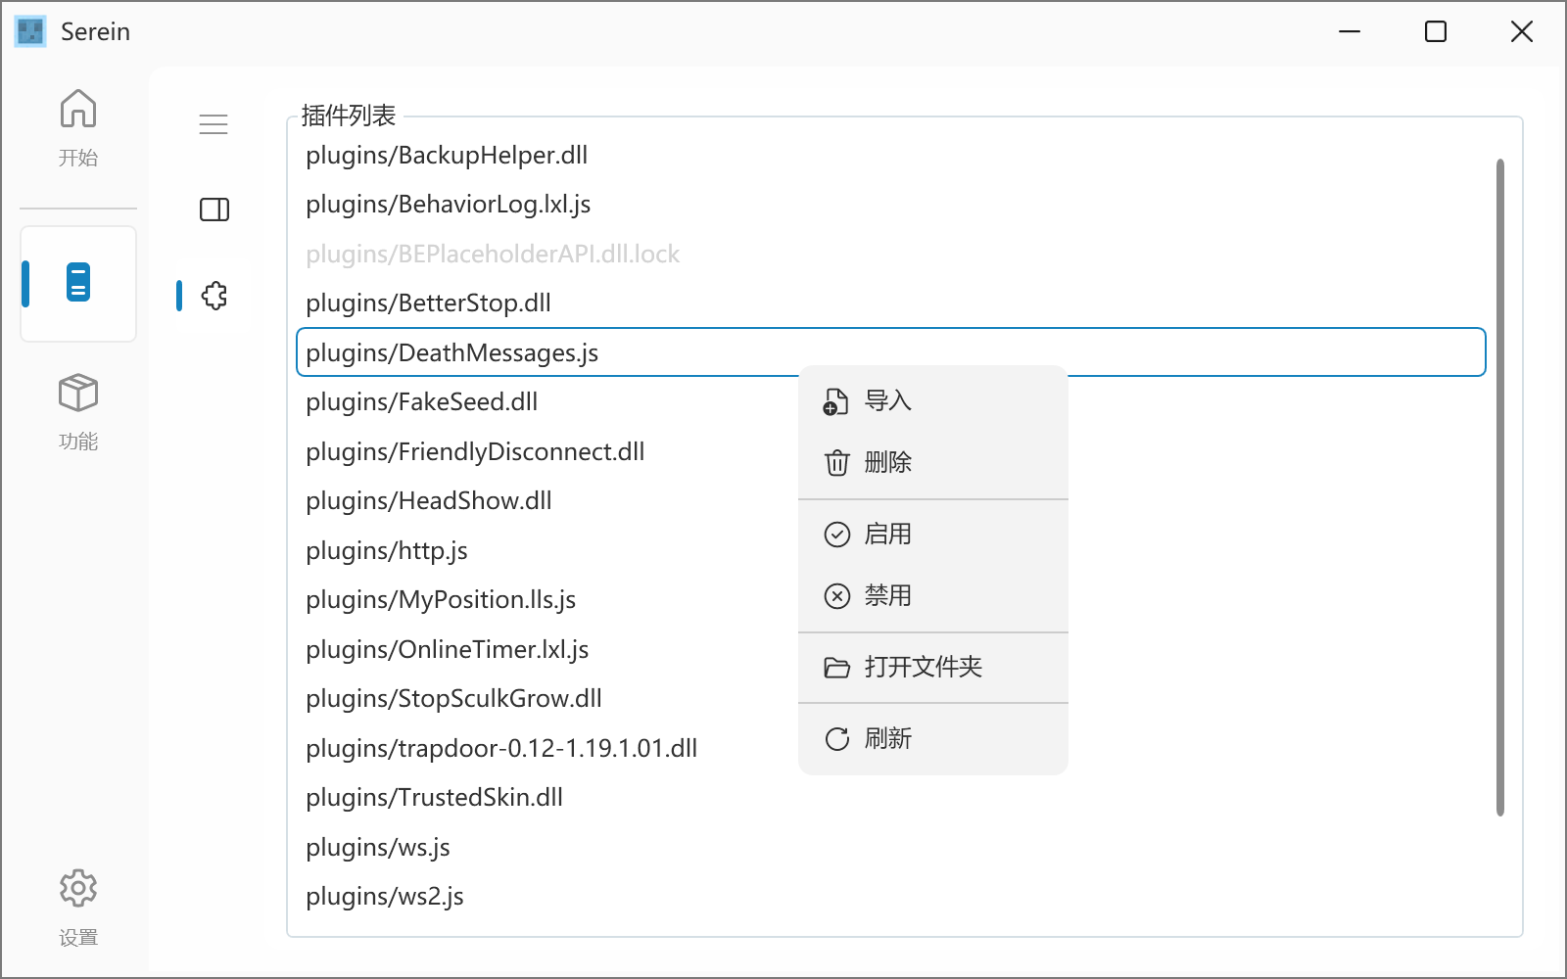1567x979 pixels.
Task: Select plugins/DeathMessages.js row
Action: tap(890, 352)
